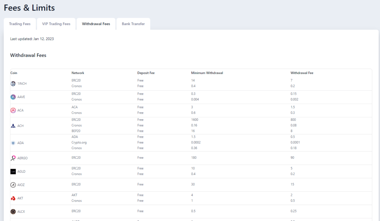Screen dimensions: 380x221
Task: Click the AAVE coin icon
Action: [x=13, y=97]
